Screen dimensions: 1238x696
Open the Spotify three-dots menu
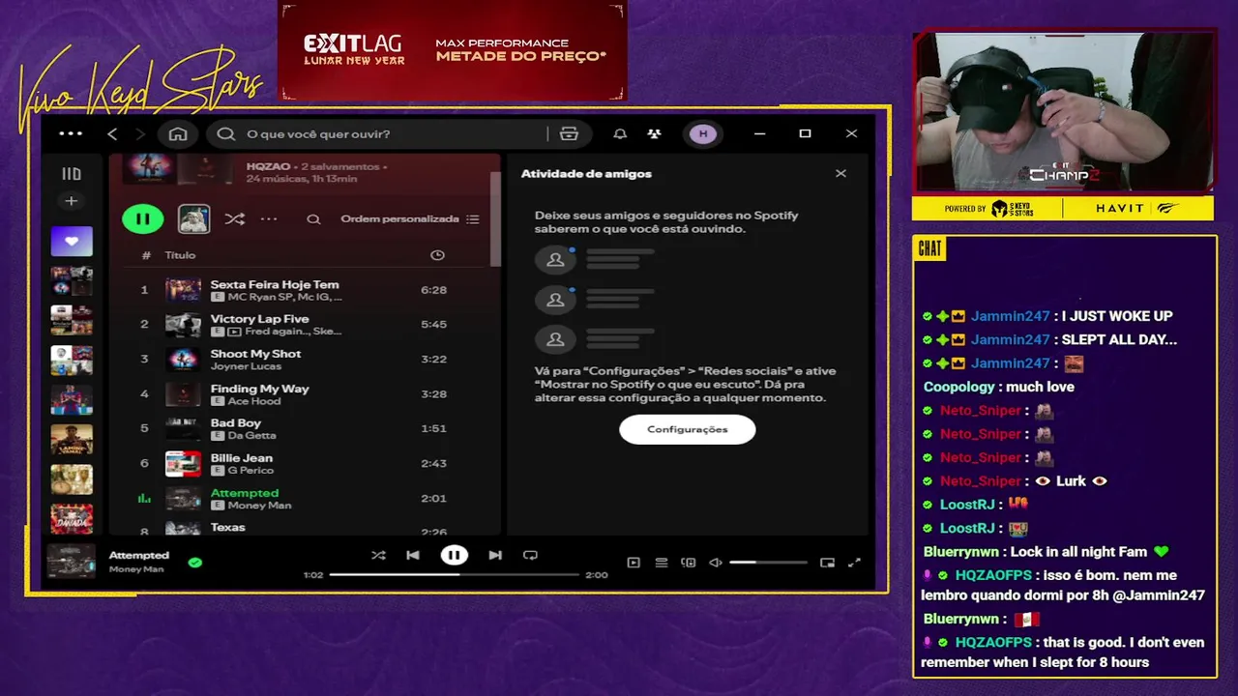(x=71, y=133)
